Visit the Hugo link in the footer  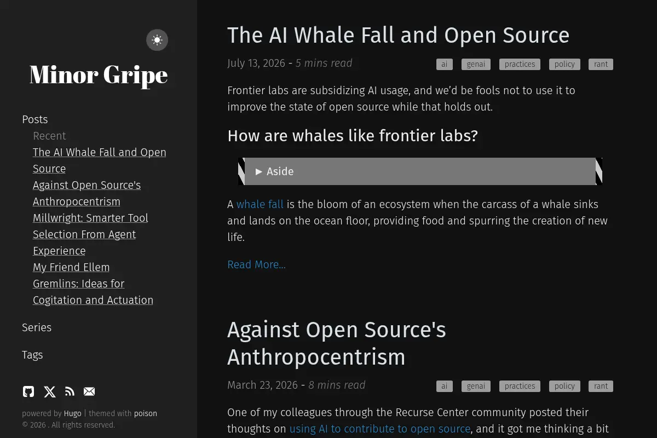pos(73,413)
